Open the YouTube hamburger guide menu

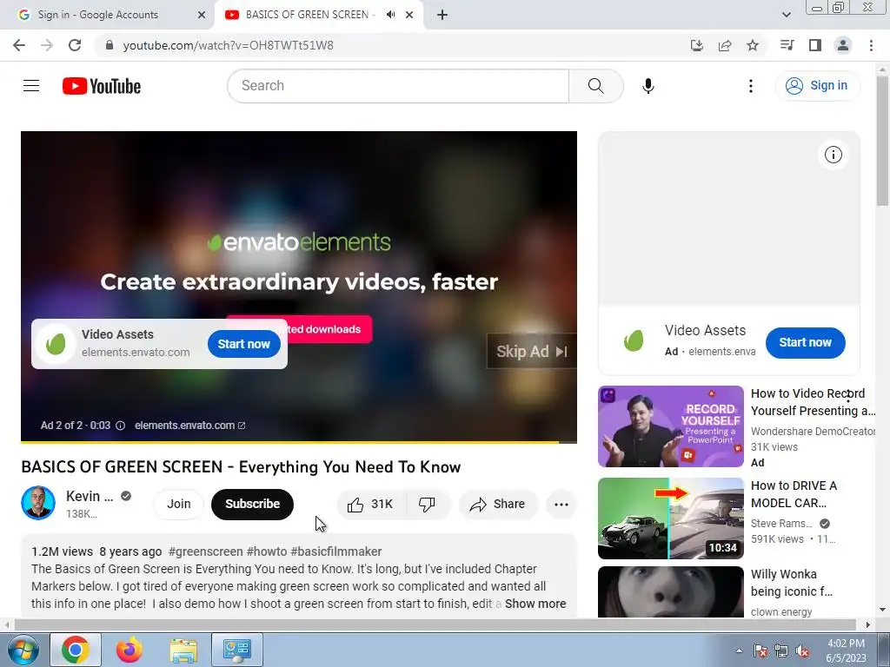pos(31,86)
